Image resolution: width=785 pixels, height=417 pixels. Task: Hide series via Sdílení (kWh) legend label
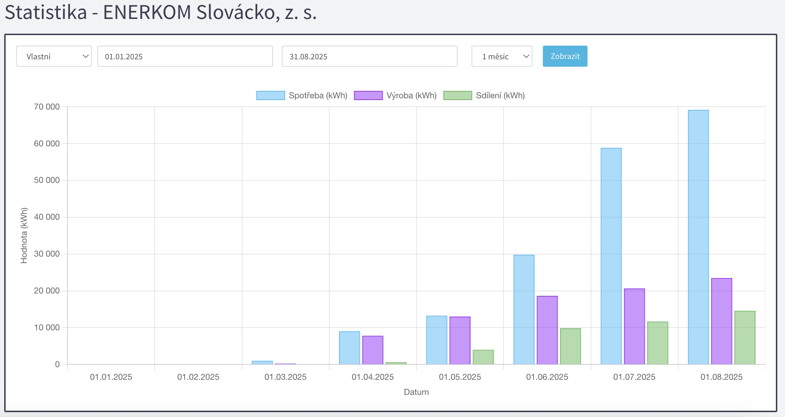click(x=500, y=95)
